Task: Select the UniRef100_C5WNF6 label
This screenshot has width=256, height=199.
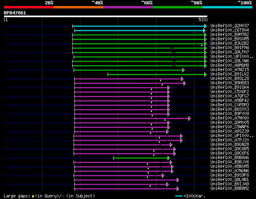Action: click(230, 127)
